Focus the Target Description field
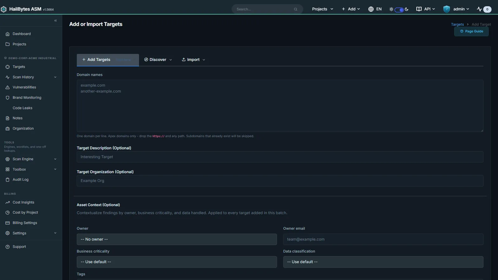498x280 pixels. (280, 157)
